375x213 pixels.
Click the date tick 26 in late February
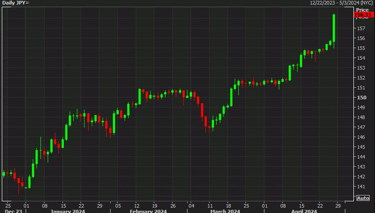pos(173,206)
